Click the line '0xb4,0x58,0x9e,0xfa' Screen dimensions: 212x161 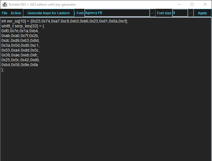[x=20, y=65]
